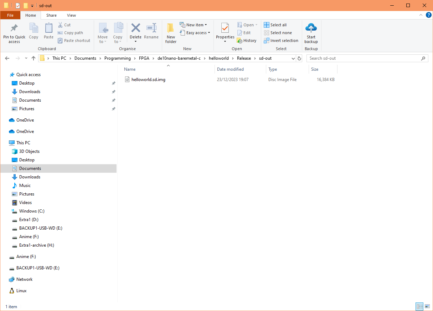
Task: Open the File menu
Action: (10, 15)
